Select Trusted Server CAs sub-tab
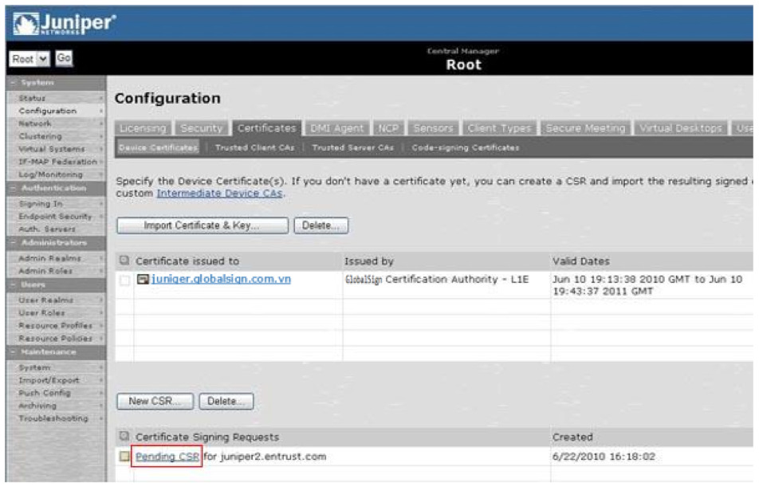This screenshot has width=759, height=494. pyautogui.click(x=353, y=147)
